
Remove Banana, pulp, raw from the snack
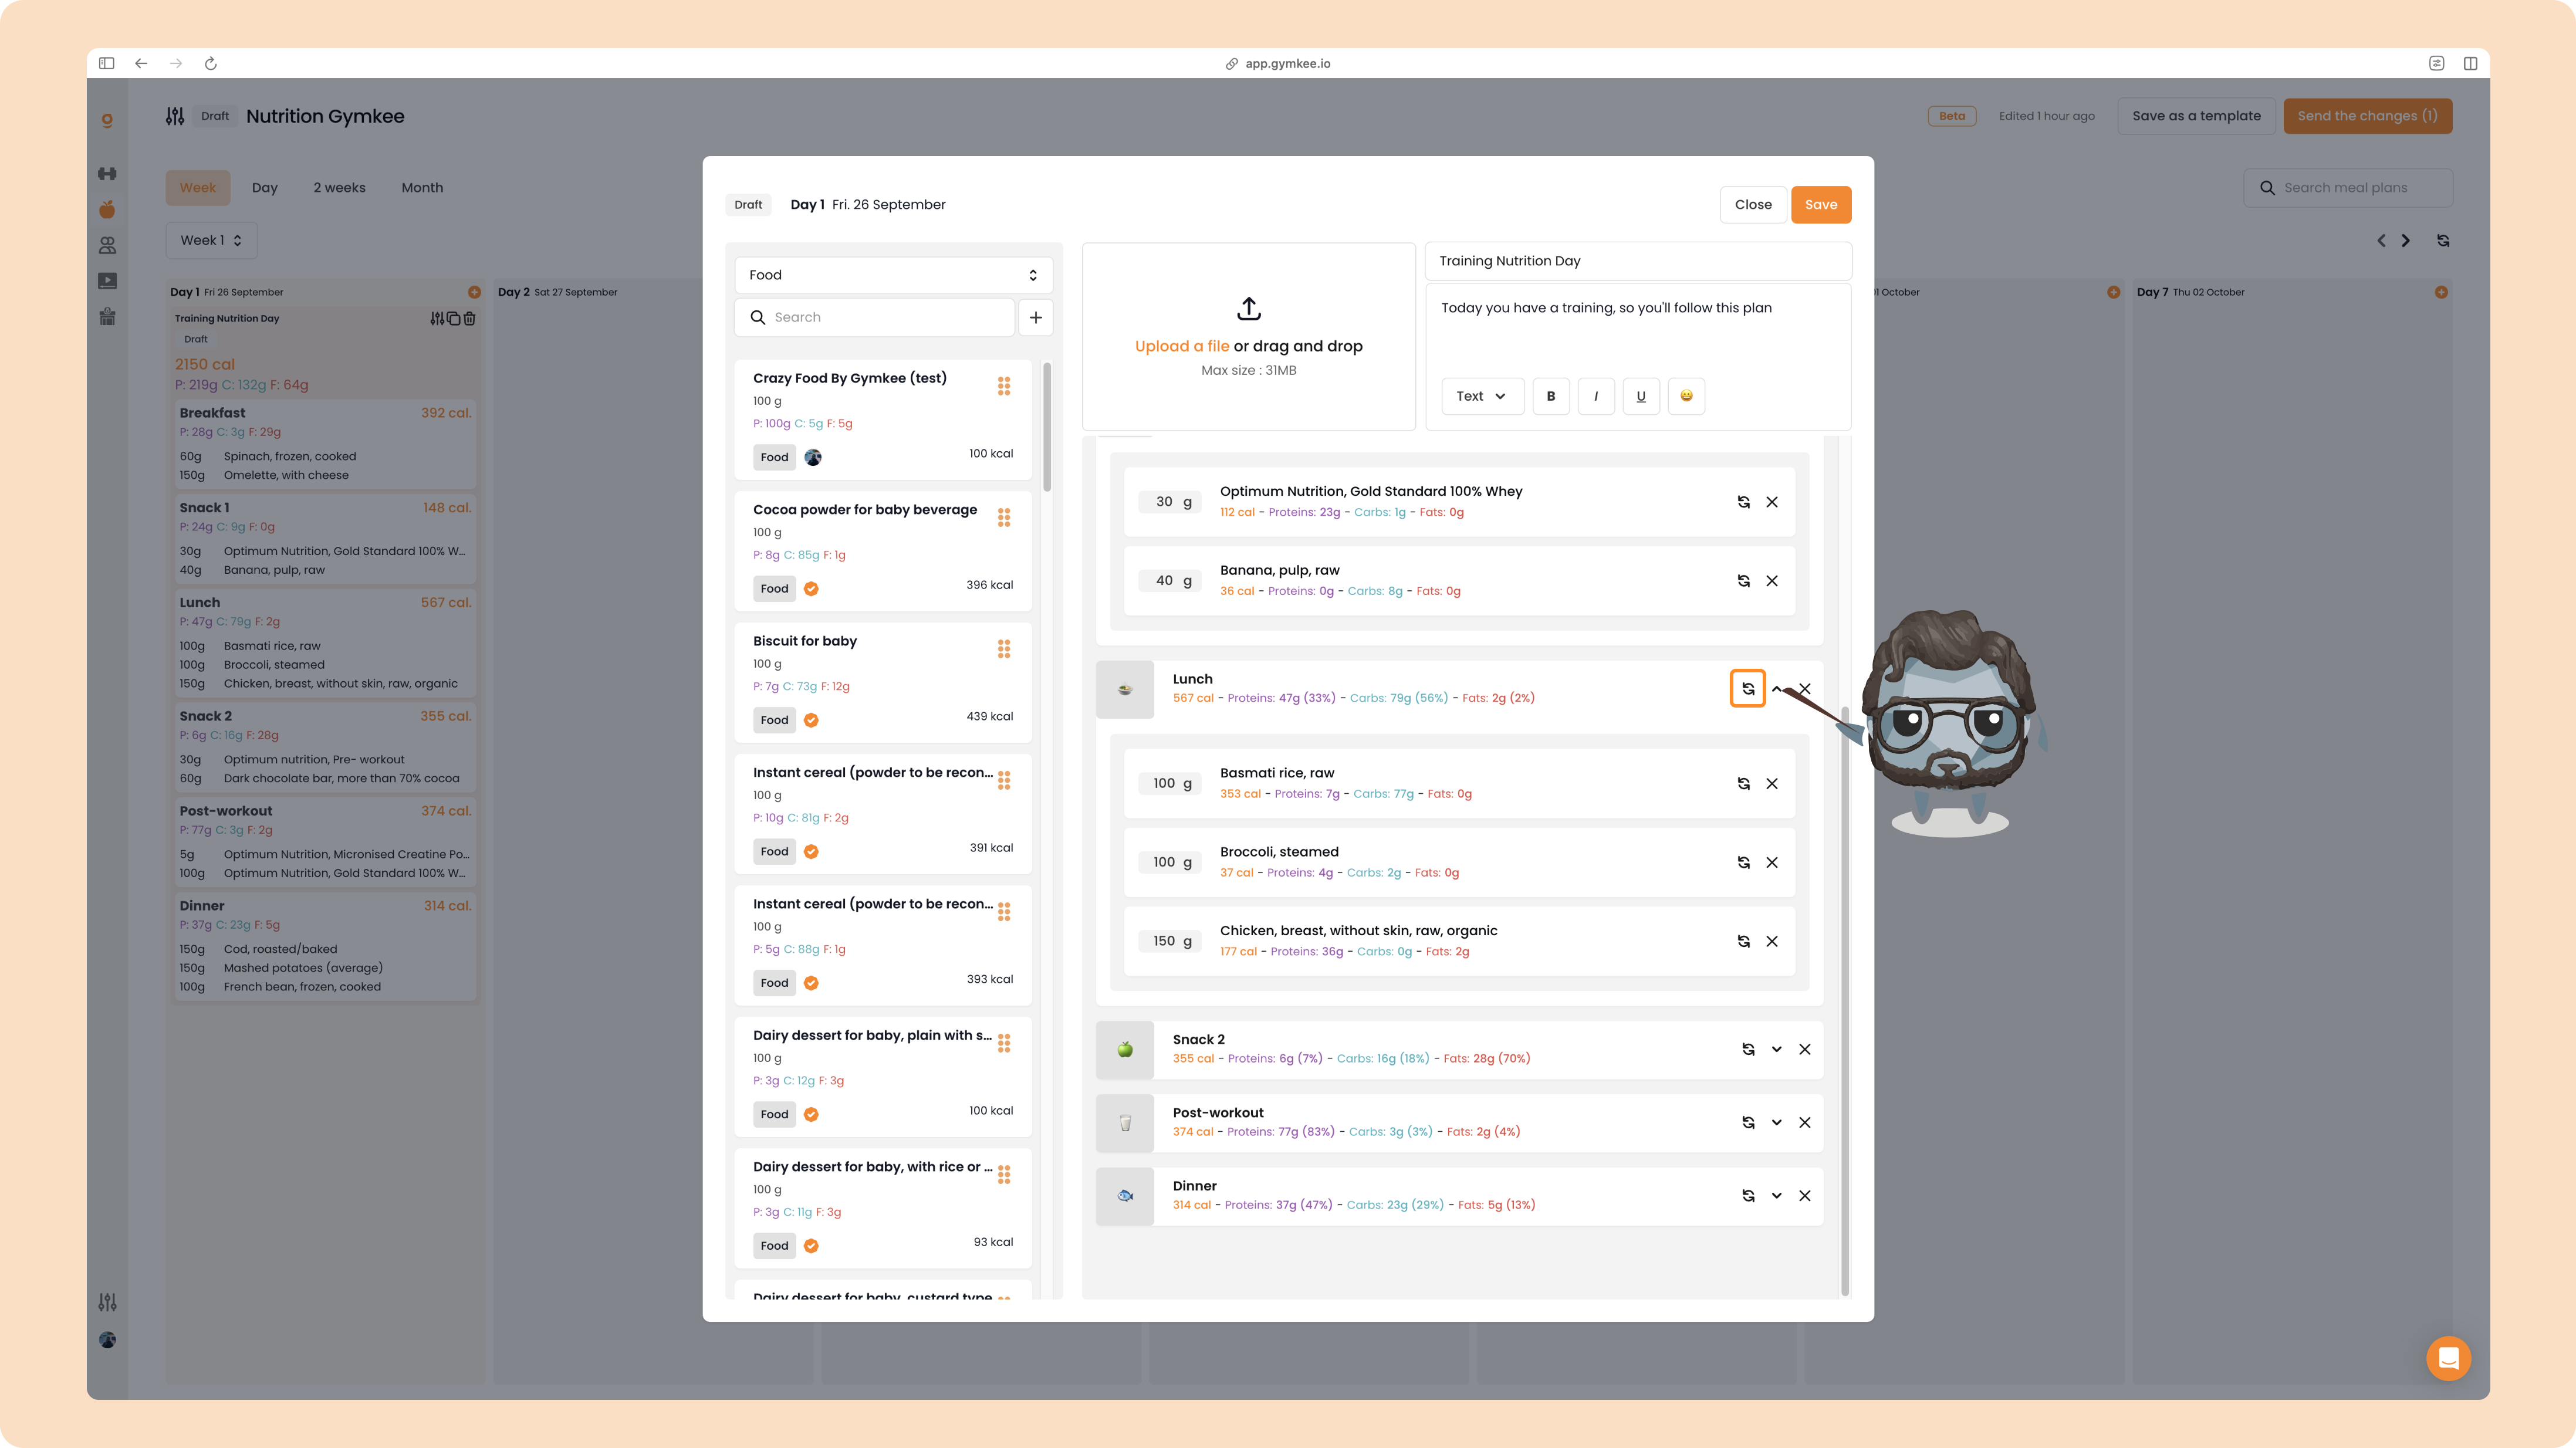click(x=1772, y=581)
